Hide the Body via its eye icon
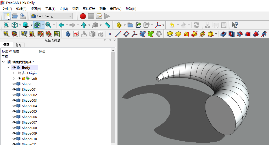 14,68
